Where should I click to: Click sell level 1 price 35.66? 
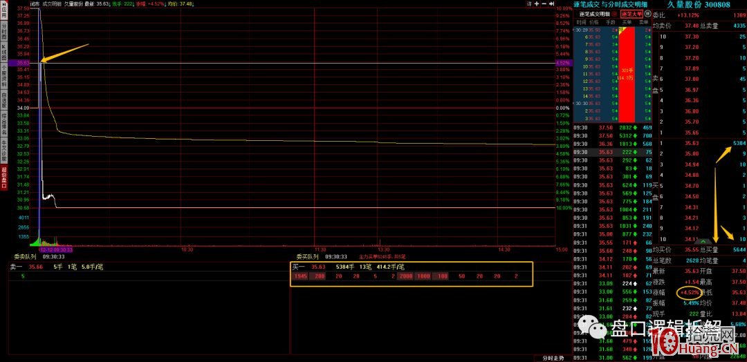point(692,133)
